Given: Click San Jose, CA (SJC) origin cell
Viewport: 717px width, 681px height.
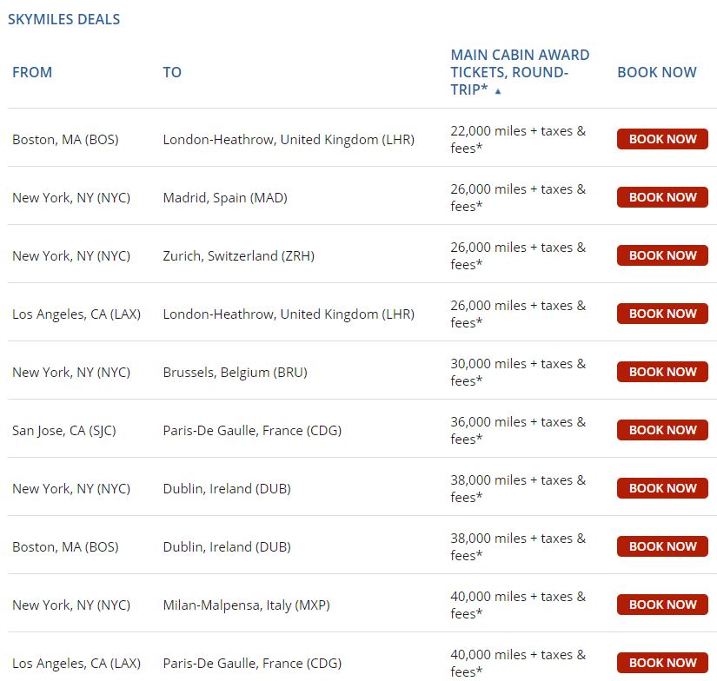Looking at the screenshot, I should [63, 431].
